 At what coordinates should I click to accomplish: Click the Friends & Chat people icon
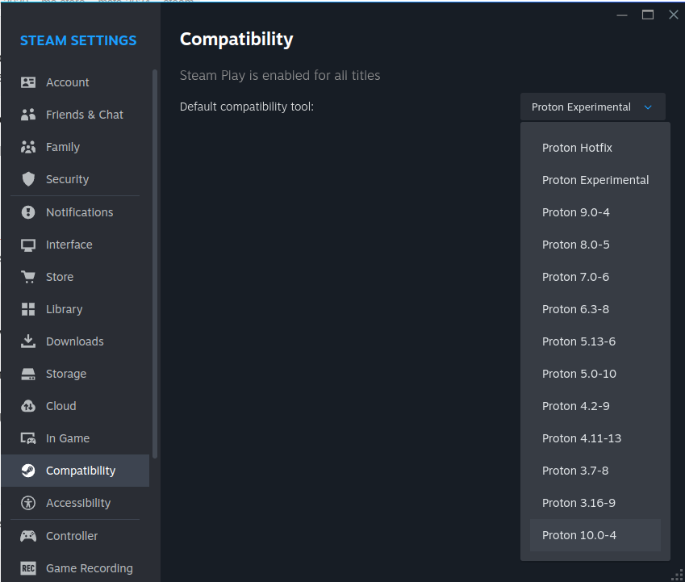pyautogui.click(x=28, y=115)
